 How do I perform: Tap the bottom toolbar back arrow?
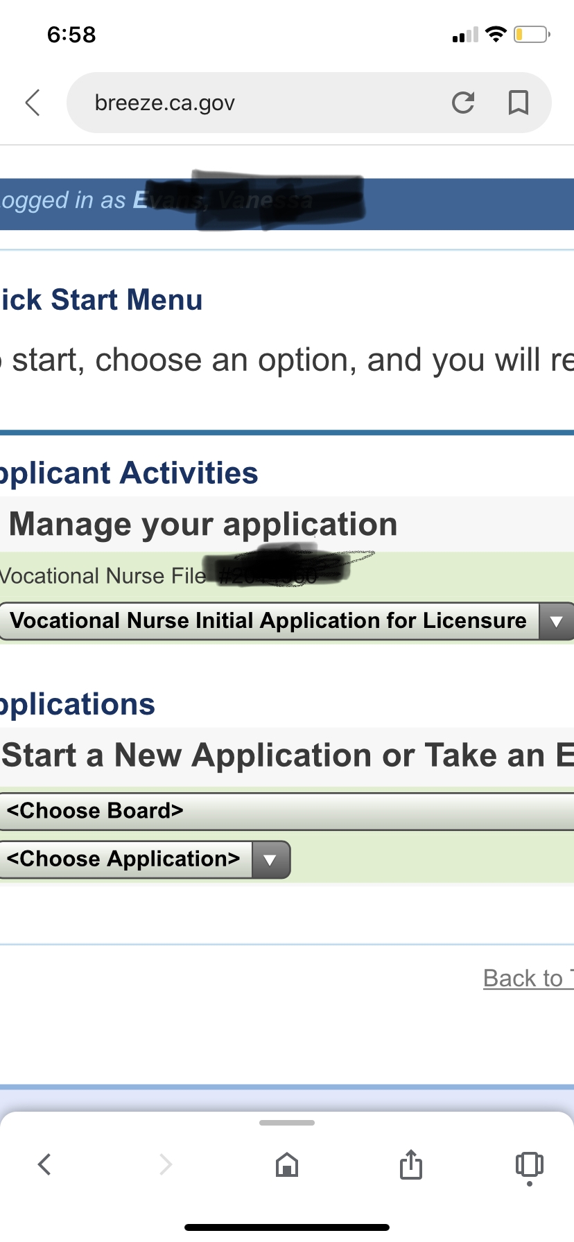[44, 1164]
